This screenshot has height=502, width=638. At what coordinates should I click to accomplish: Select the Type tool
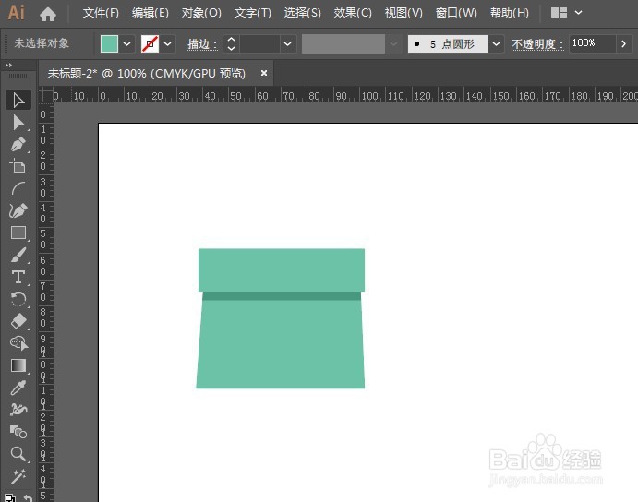point(18,277)
